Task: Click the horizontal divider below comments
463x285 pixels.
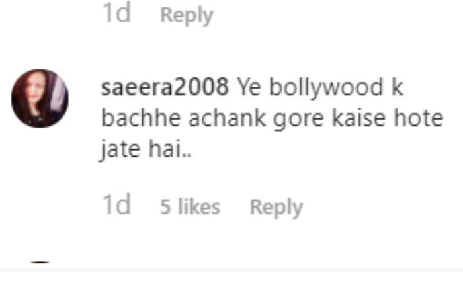Action: point(232,270)
